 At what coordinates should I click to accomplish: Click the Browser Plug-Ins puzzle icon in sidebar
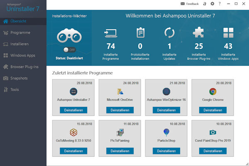point(6,67)
